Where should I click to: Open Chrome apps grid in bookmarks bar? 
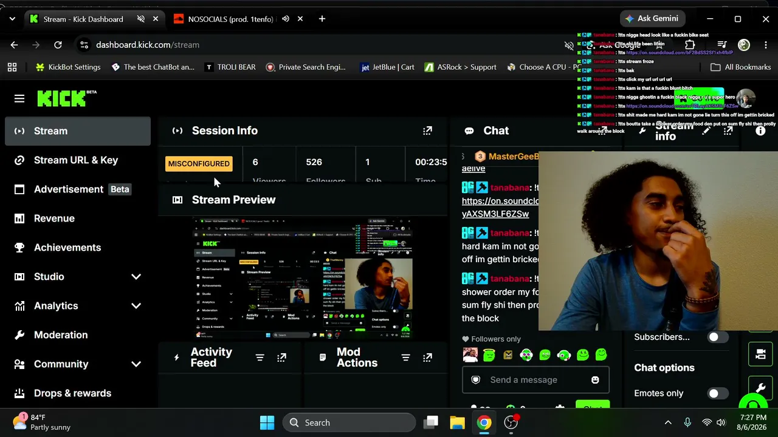(12, 67)
